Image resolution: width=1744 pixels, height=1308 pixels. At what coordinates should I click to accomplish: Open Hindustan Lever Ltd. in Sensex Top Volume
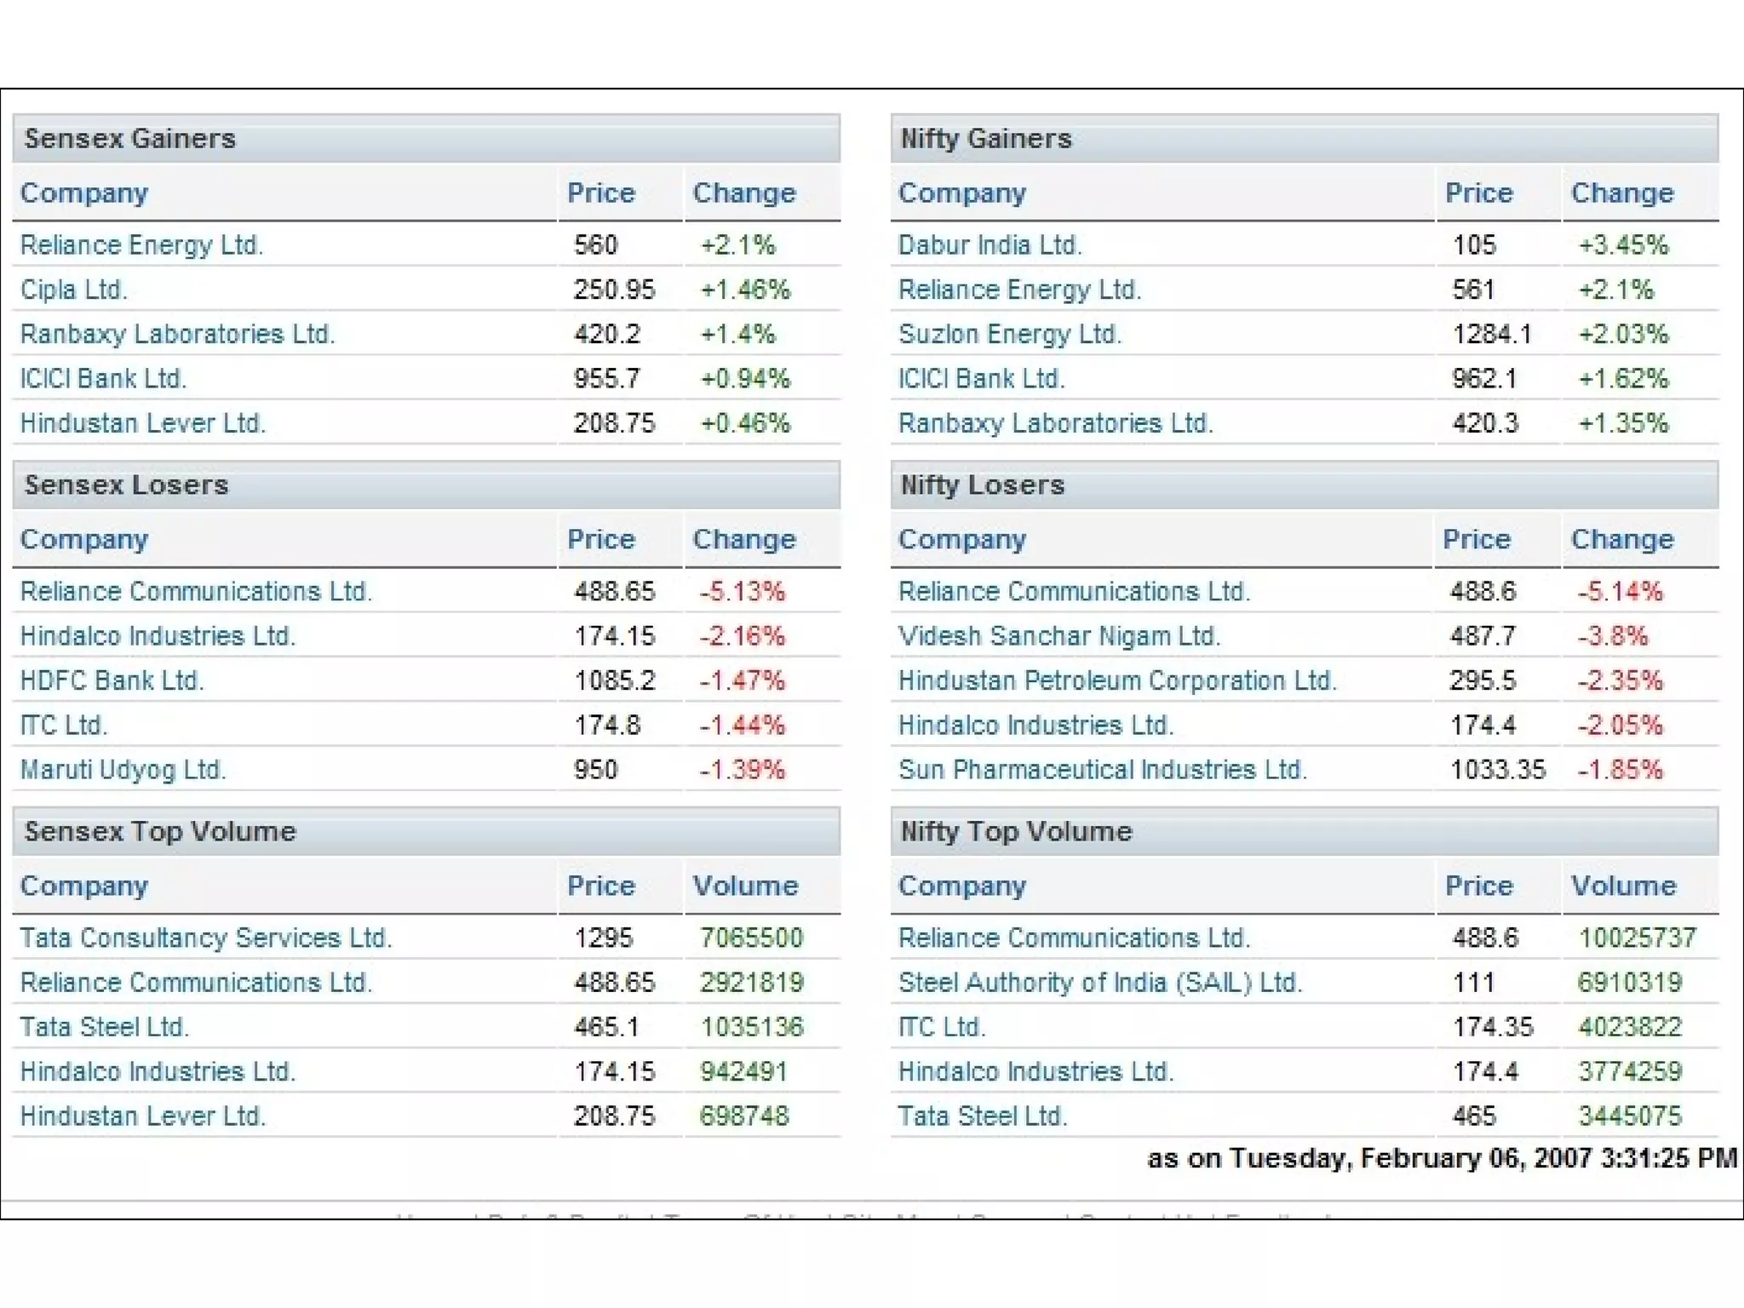143,1116
